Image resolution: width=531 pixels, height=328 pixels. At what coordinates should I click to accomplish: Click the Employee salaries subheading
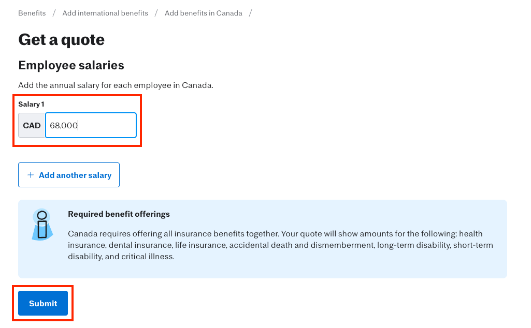pos(71,65)
